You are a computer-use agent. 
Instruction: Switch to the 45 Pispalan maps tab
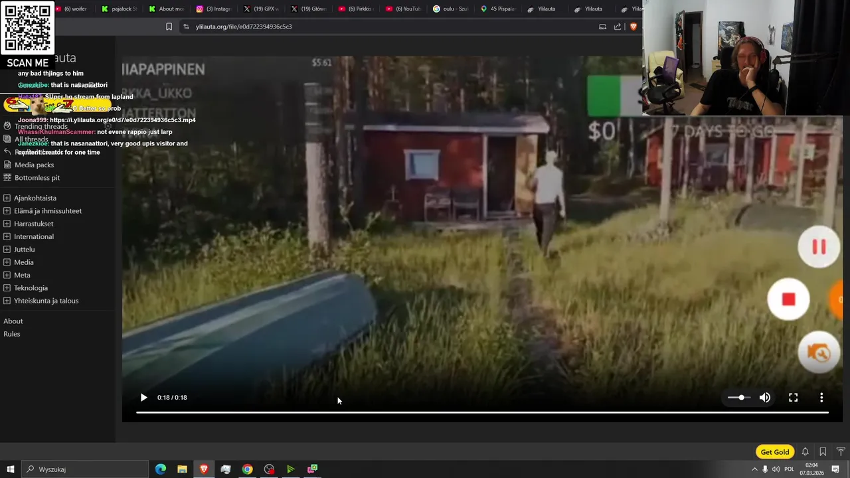click(498, 9)
